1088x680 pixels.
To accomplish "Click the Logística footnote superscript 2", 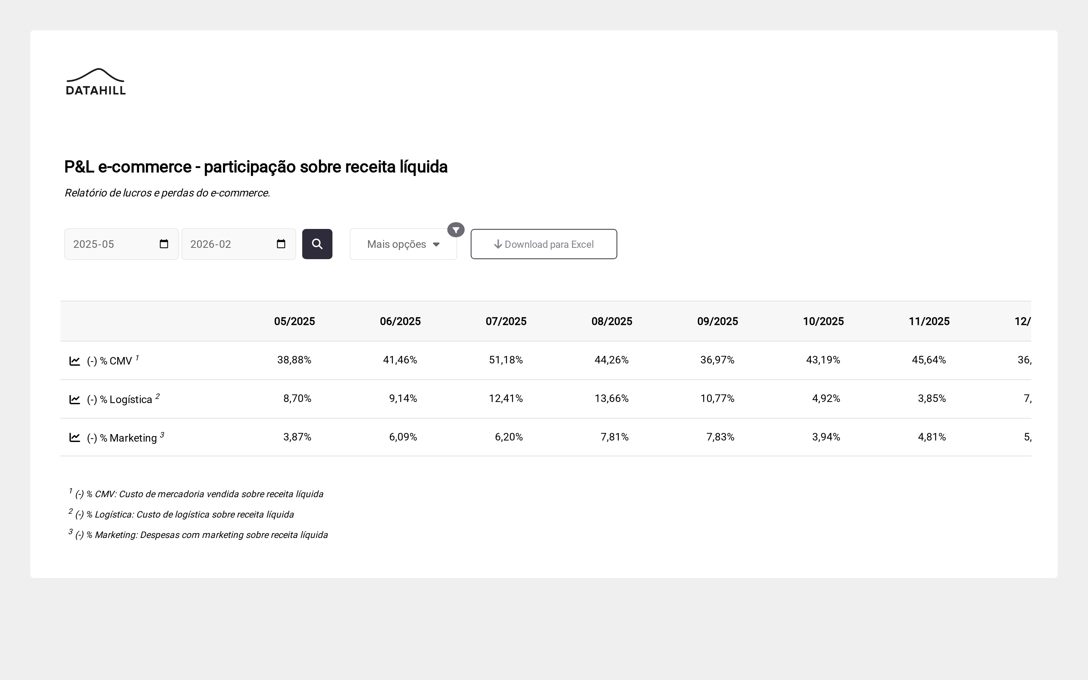I will click(x=158, y=396).
